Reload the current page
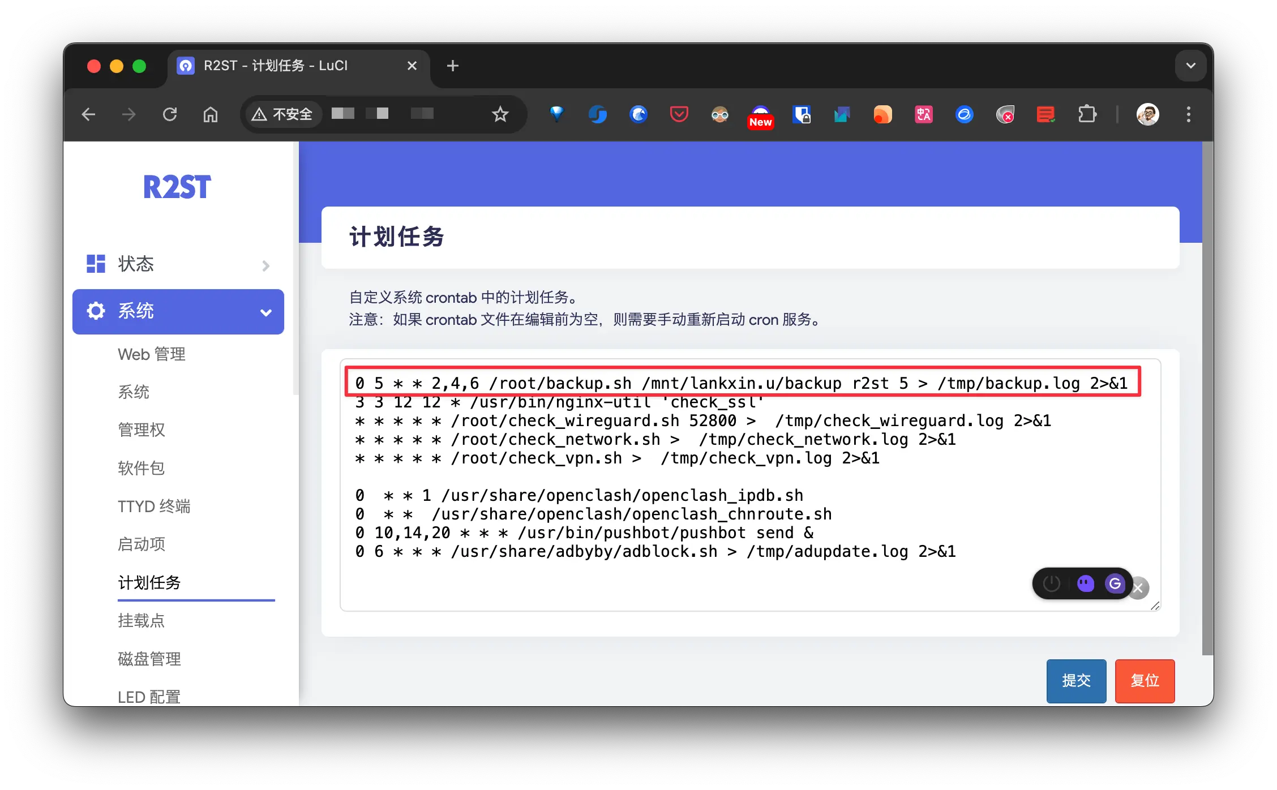 coord(170,114)
